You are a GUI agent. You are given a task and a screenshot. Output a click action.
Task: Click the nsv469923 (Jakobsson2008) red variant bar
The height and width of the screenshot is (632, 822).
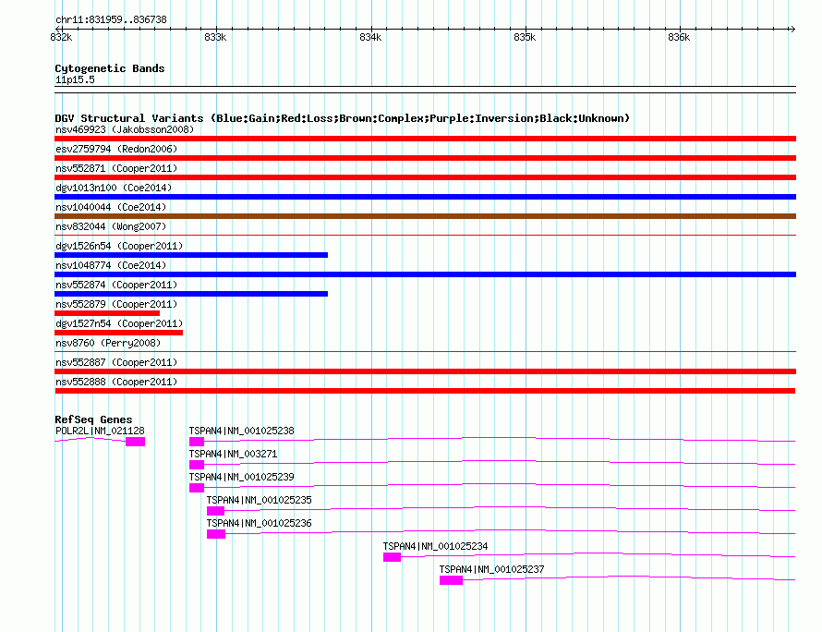(x=425, y=139)
